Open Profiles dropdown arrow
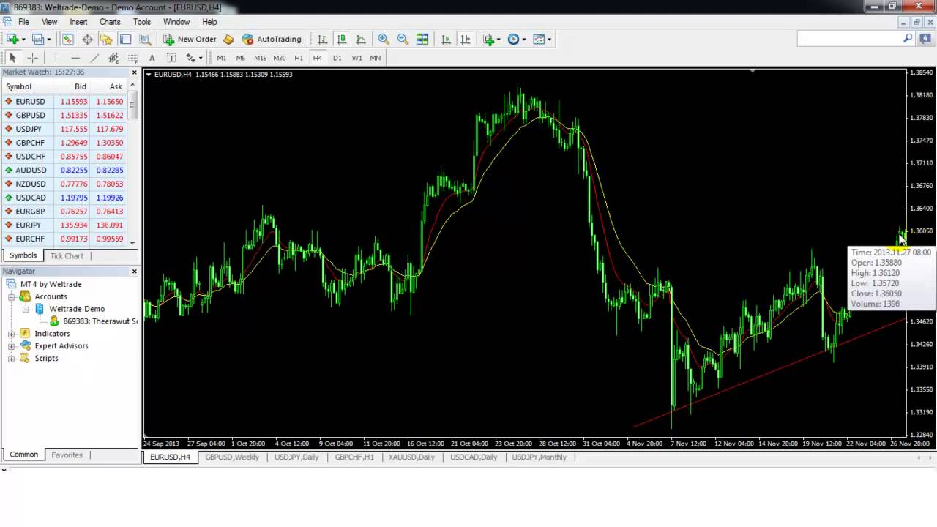 click(x=49, y=39)
